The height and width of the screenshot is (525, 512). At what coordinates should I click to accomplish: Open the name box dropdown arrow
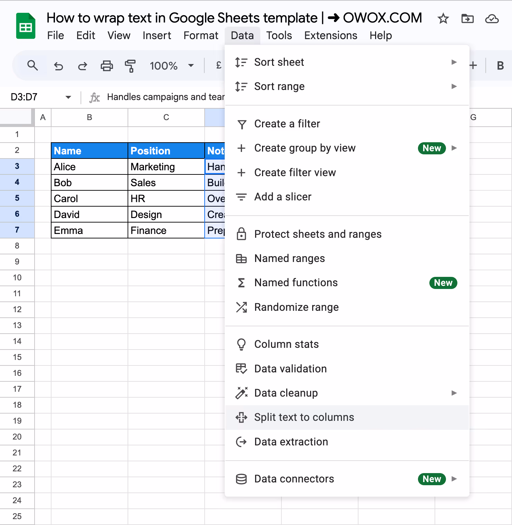[68, 97]
